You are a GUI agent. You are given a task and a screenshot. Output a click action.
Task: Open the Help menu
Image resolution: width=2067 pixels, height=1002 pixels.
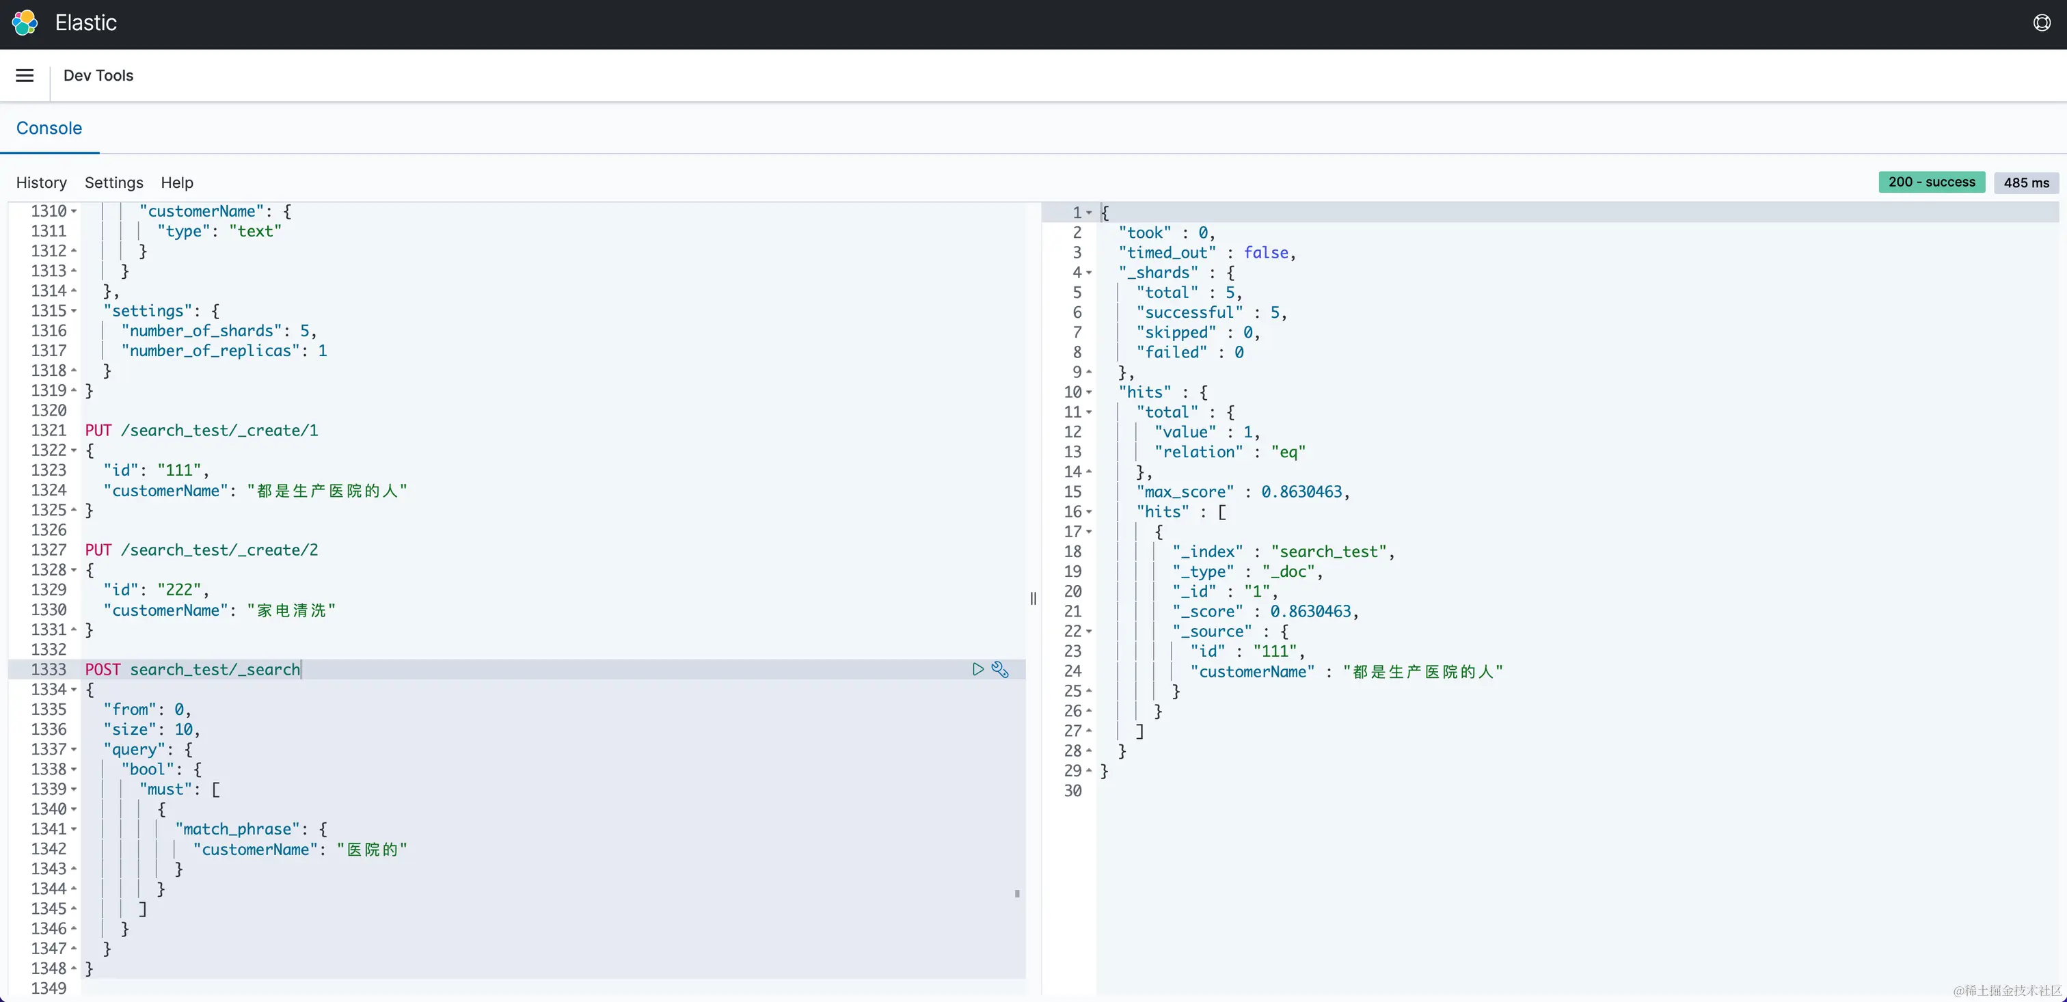[176, 182]
